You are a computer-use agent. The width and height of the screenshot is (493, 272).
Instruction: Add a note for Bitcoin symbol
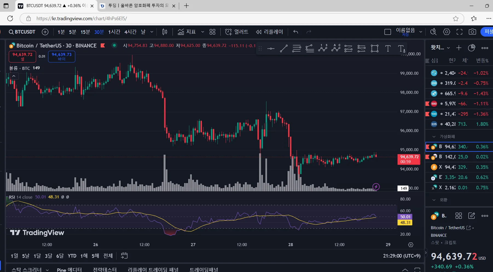pos(472,216)
